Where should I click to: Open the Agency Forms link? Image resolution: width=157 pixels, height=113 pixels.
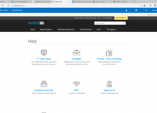click(79, 18)
